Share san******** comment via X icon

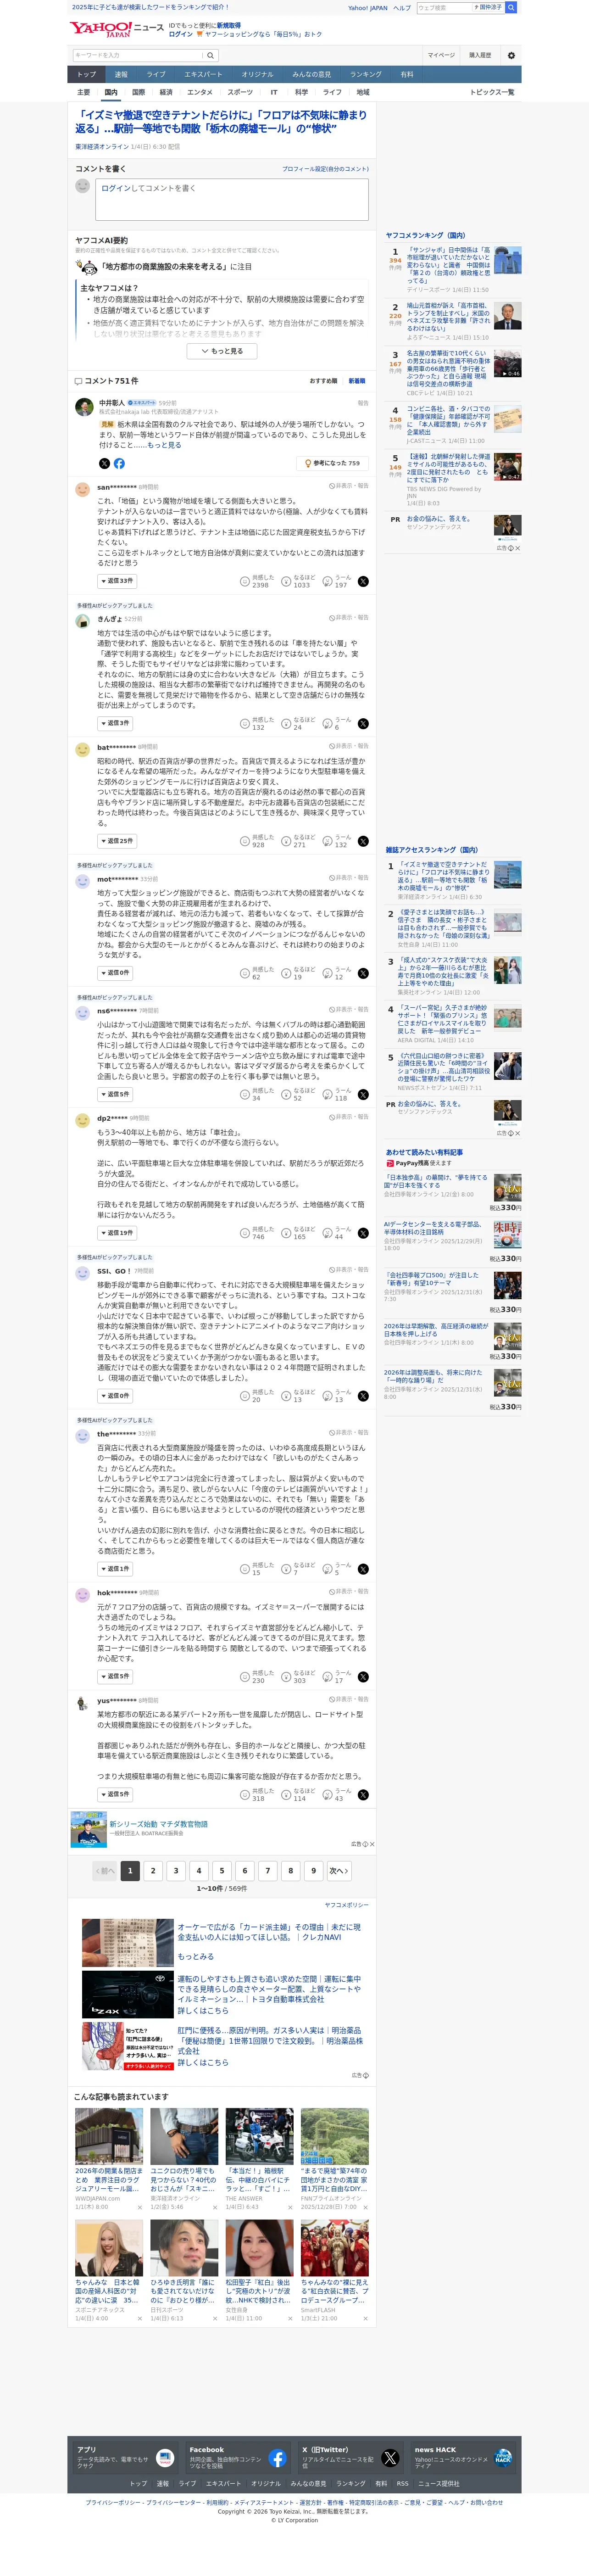[x=363, y=581]
